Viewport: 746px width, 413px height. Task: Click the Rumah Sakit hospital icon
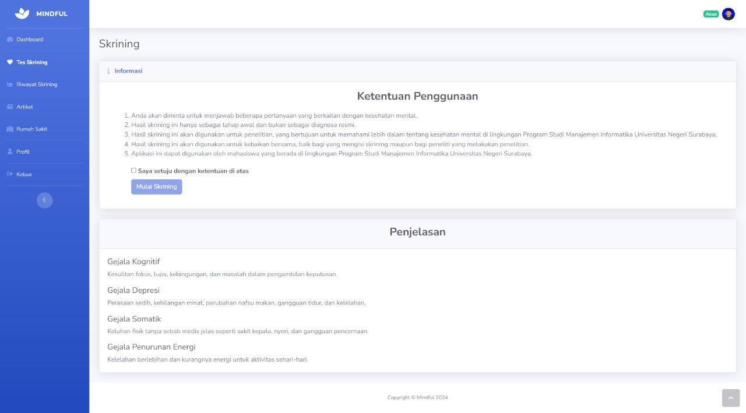click(x=10, y=129)
